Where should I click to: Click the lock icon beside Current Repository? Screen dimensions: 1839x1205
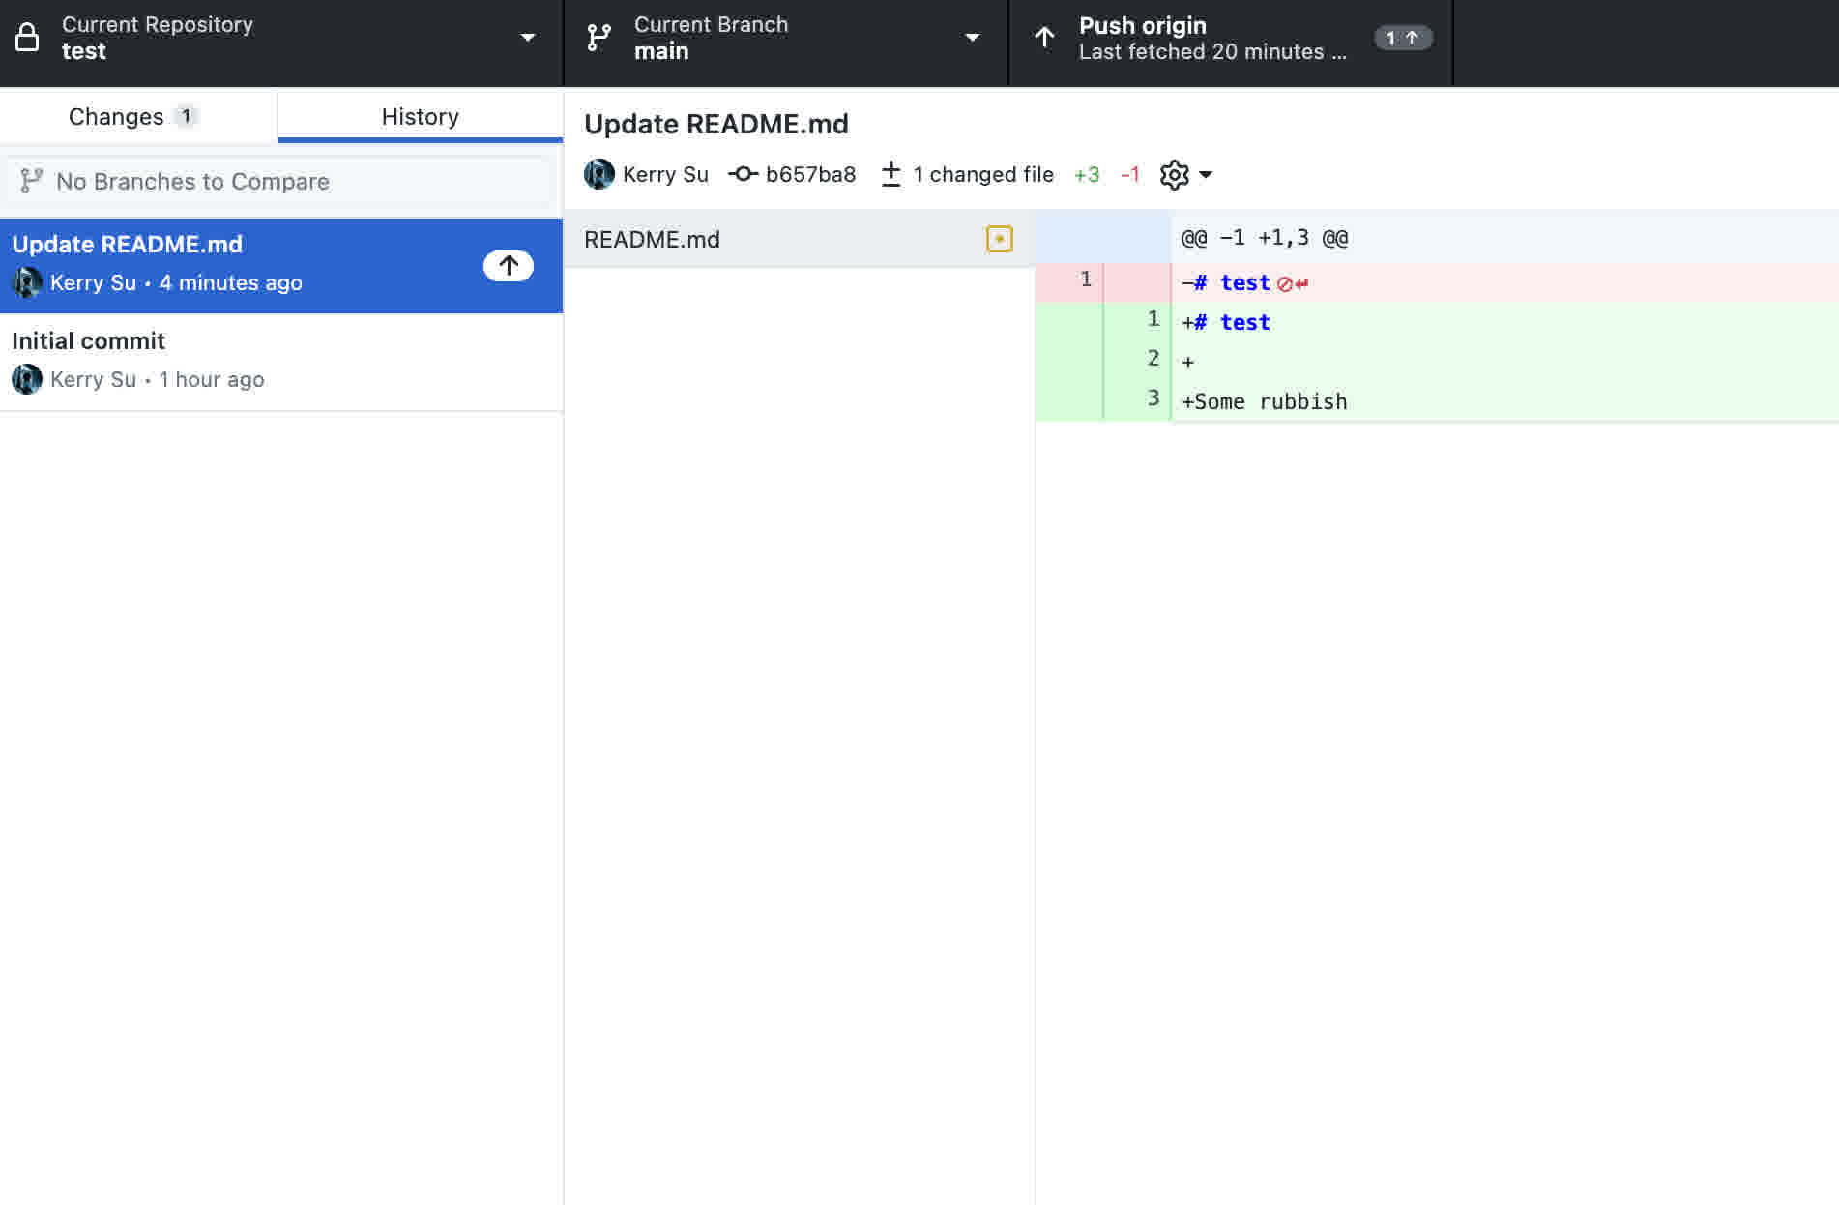[x=27, y=38]
